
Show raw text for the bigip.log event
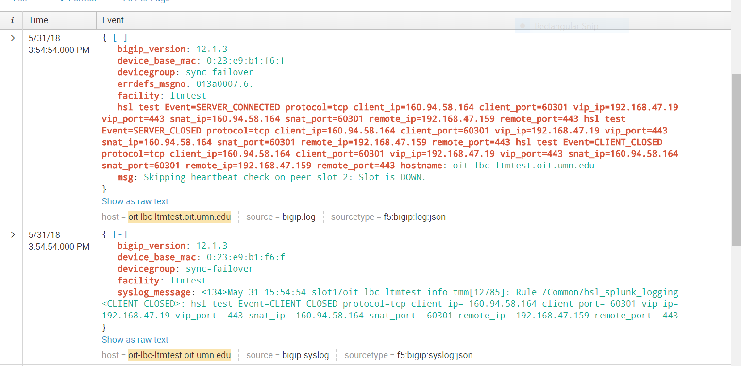[135, 201]
